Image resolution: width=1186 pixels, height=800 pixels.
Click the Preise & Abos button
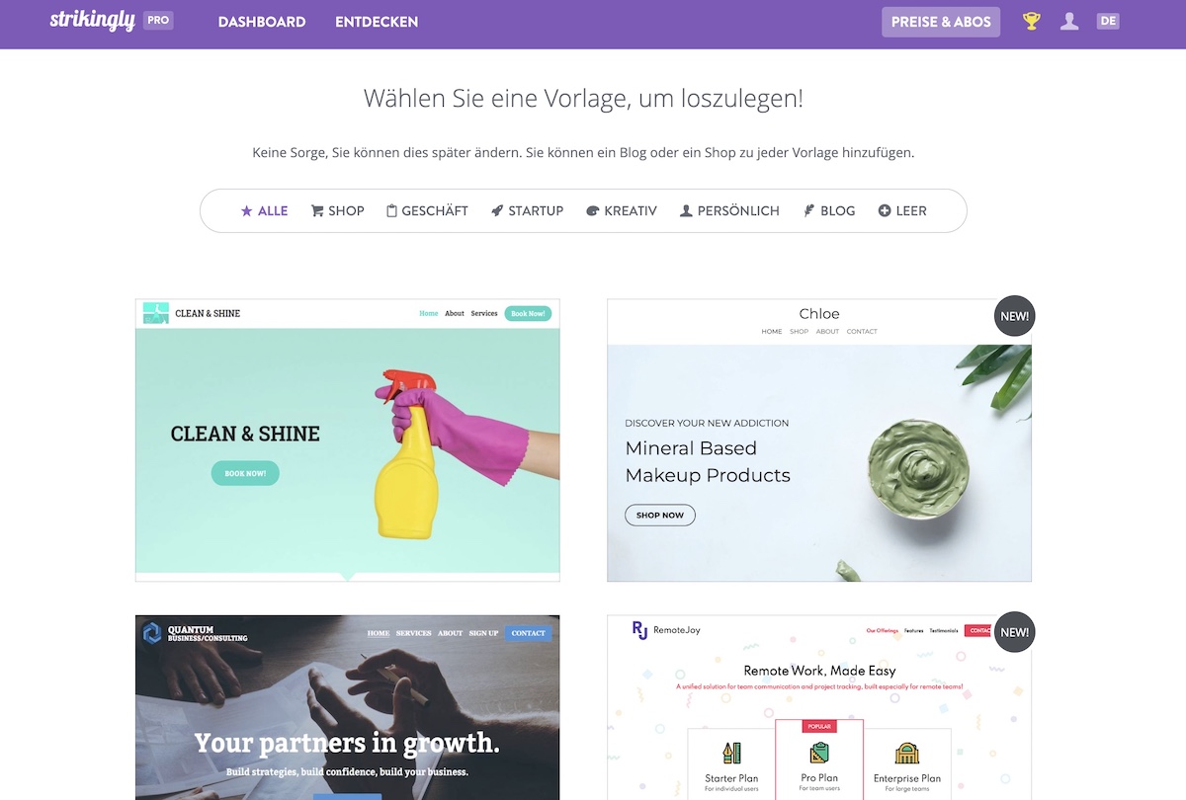tap(941, 22)
